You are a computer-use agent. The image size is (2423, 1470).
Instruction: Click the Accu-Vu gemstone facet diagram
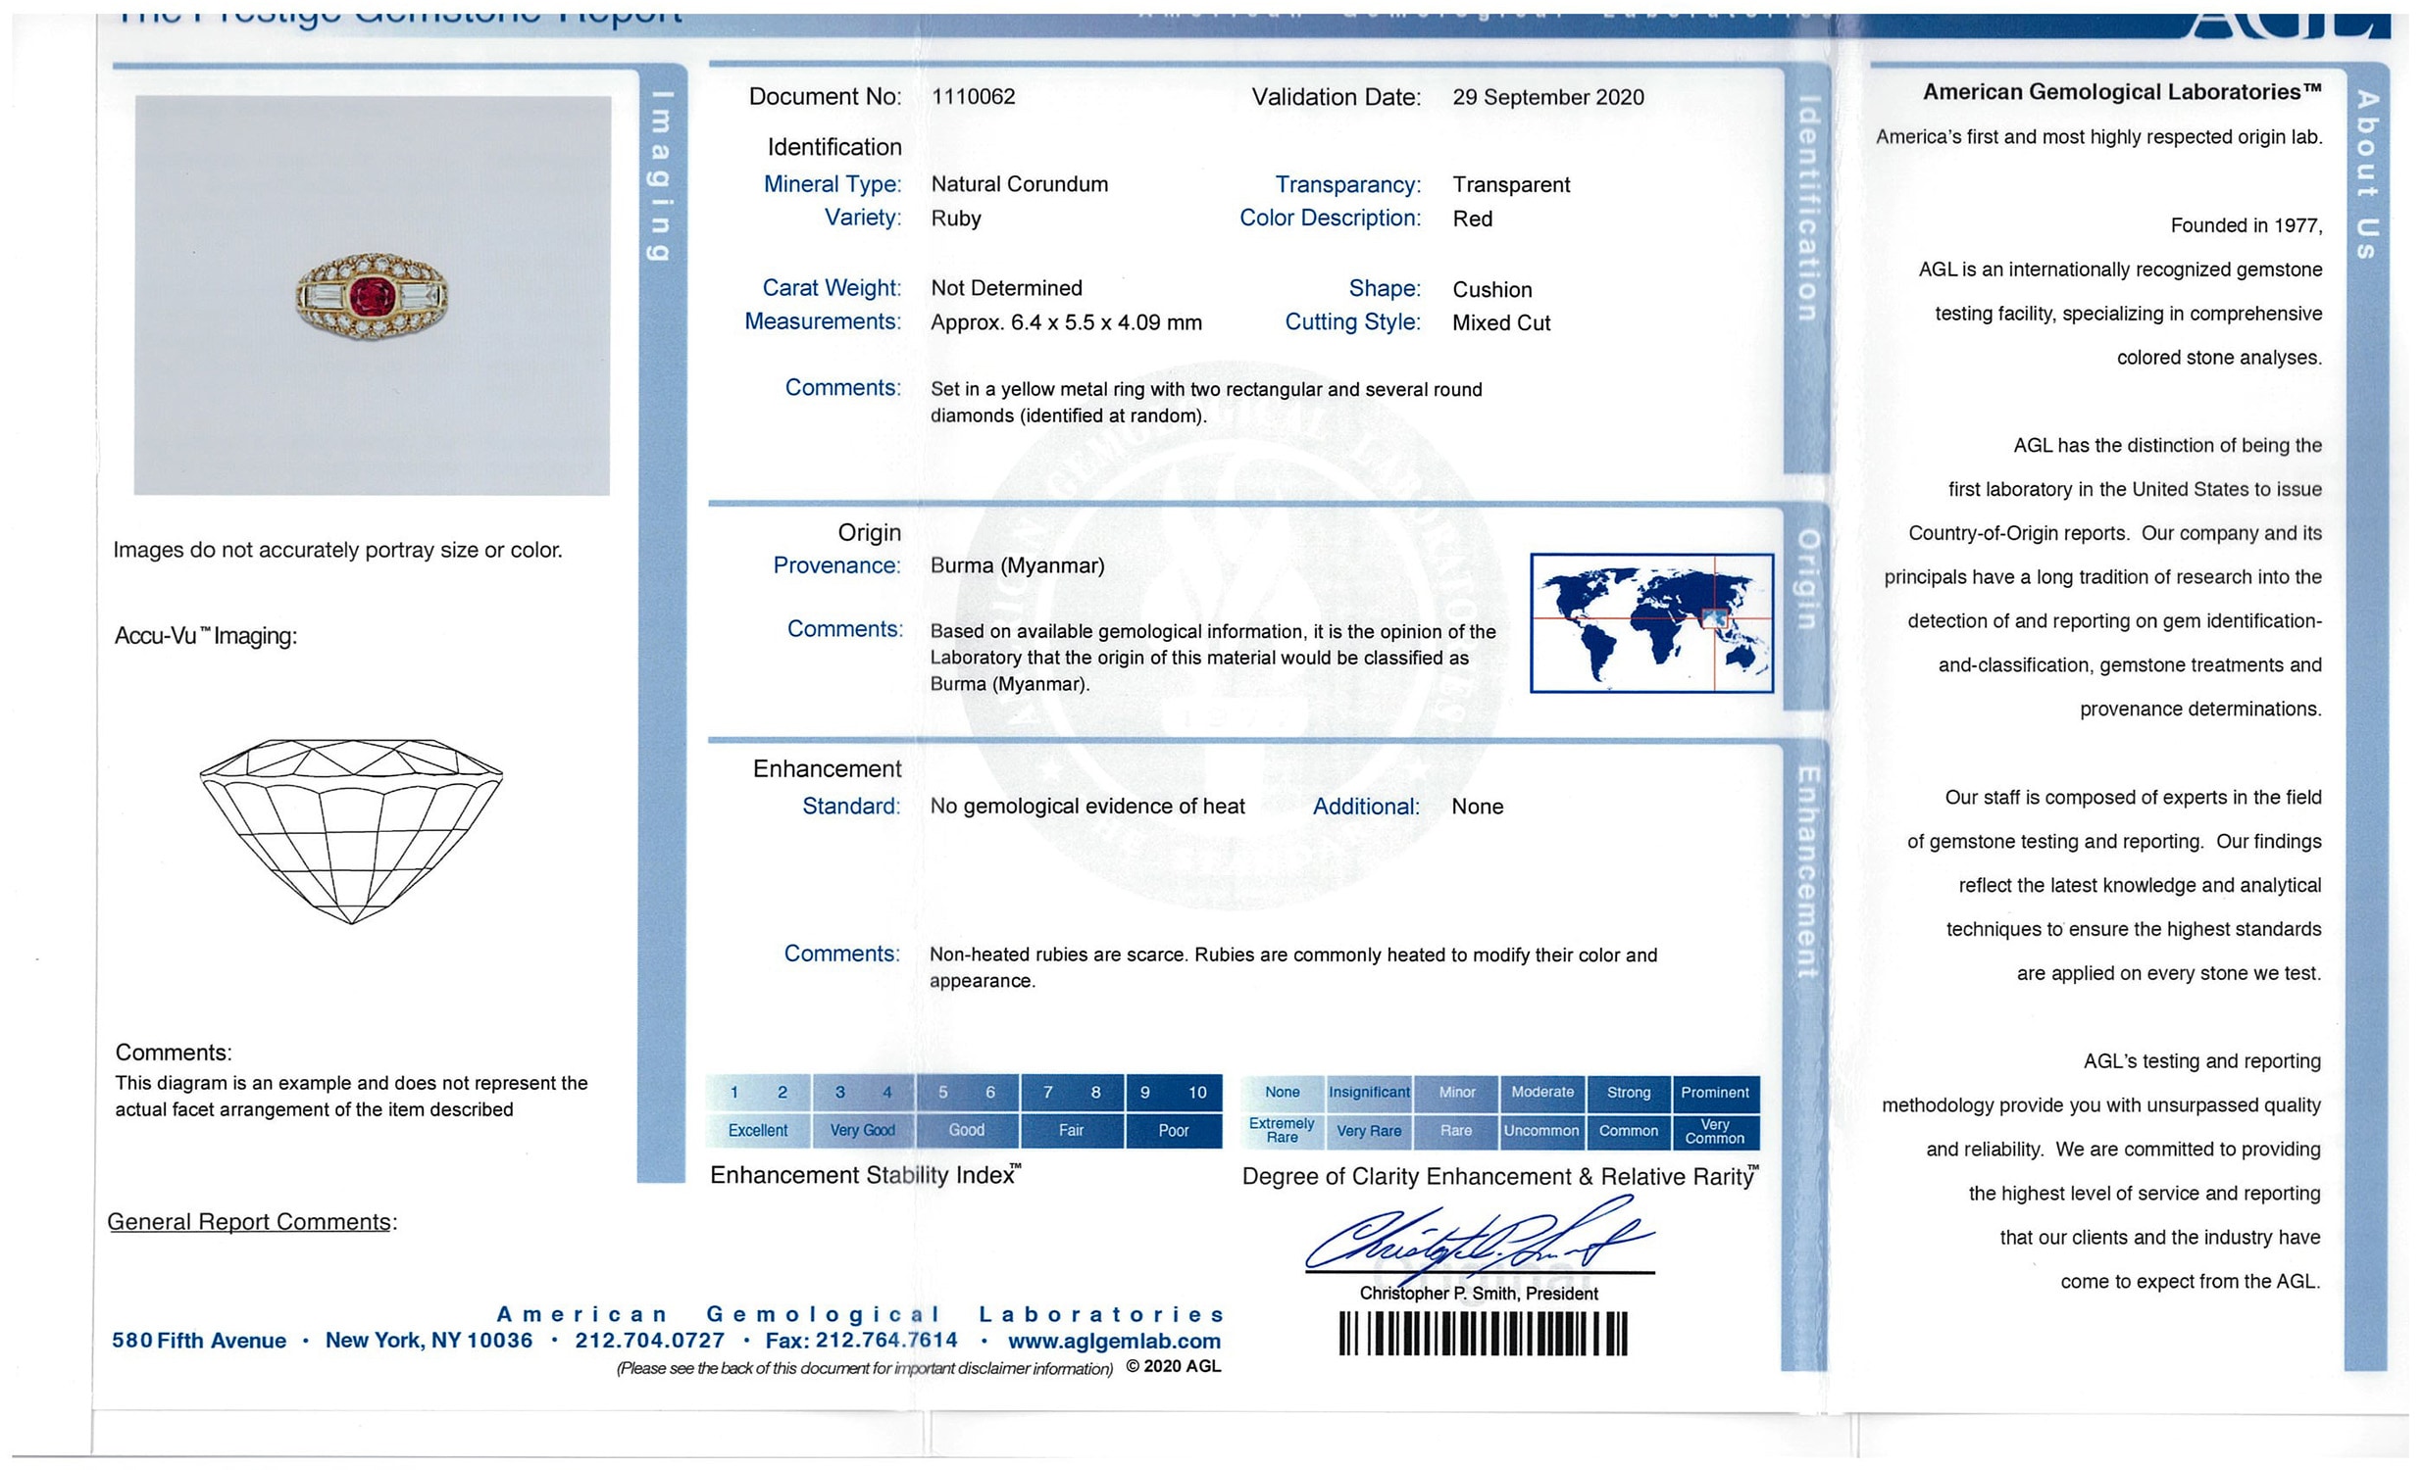351,830
